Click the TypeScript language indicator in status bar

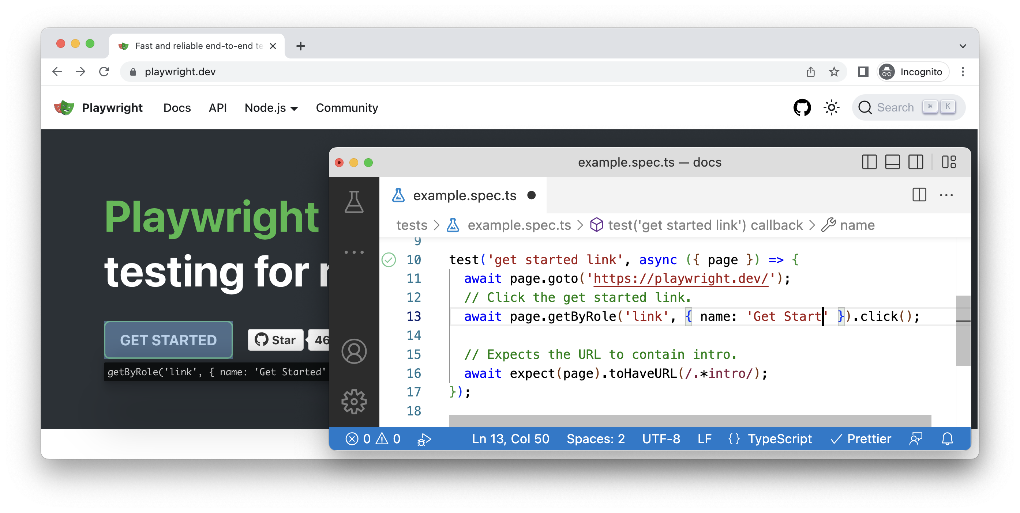[x=780, y=438]
